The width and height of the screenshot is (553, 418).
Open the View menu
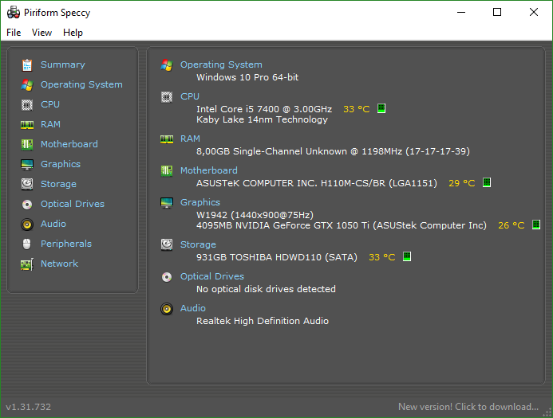tap(42, 33)
